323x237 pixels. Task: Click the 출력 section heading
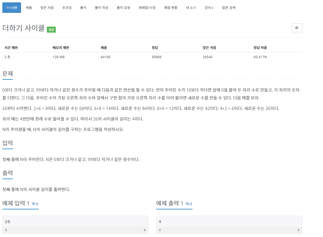(8, 173)
